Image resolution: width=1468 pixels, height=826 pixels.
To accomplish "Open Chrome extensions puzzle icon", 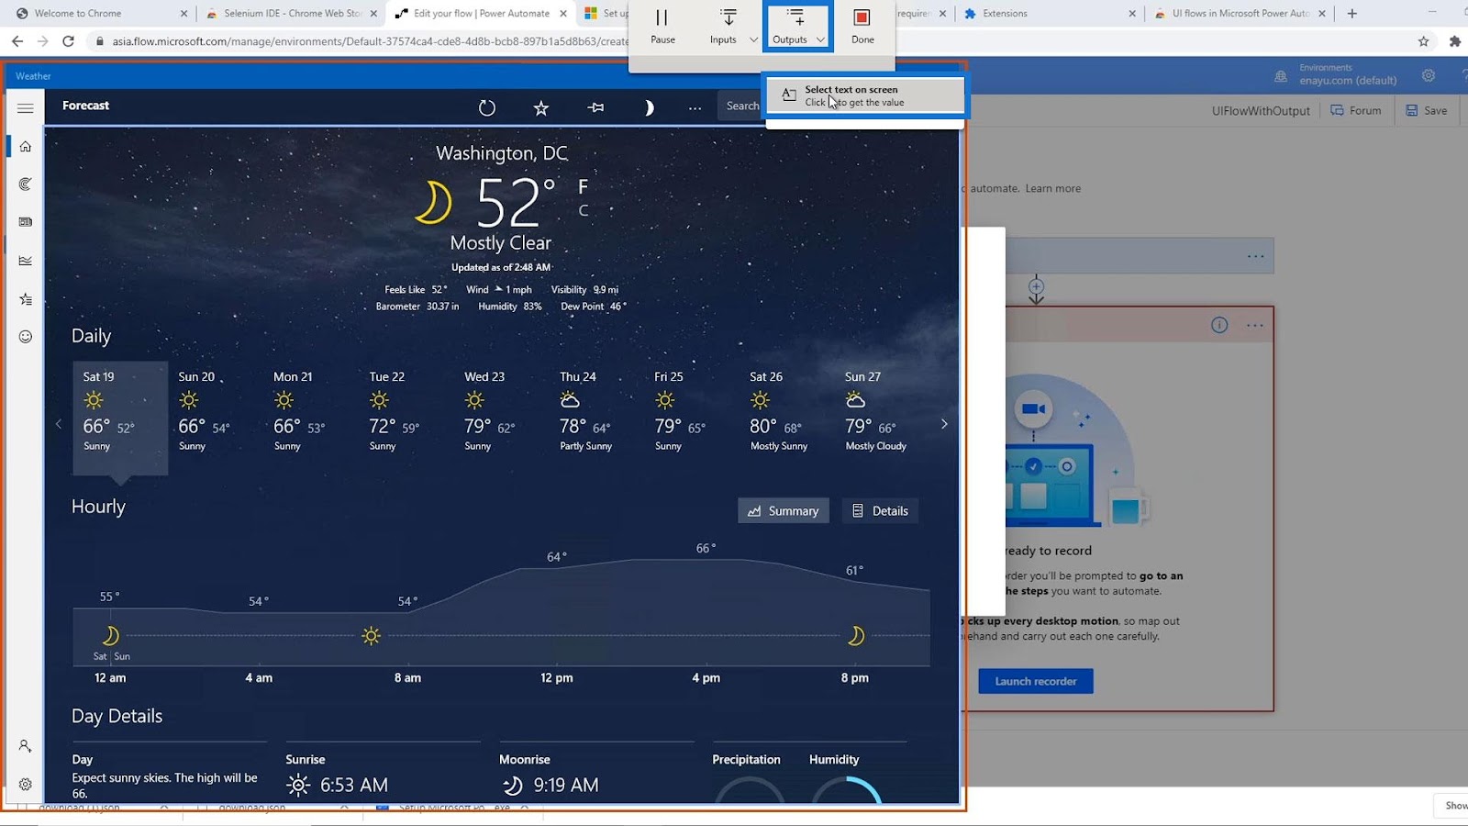I will tap(1454, 41).
